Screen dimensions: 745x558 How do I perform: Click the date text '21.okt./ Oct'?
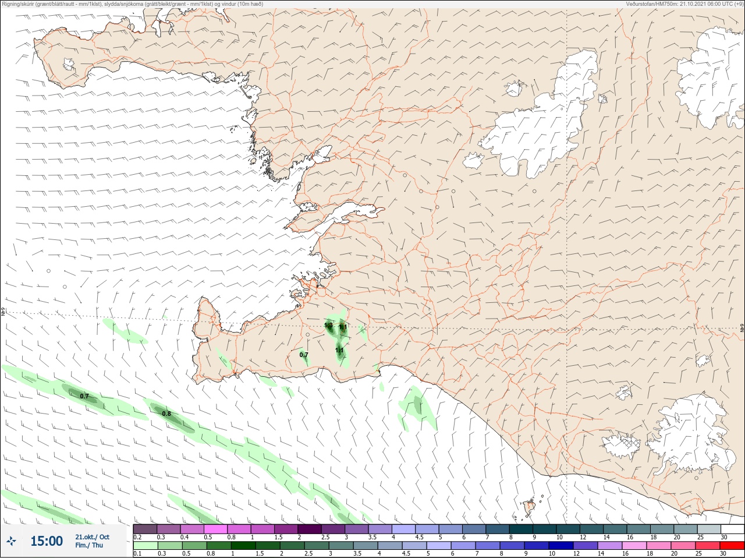pyautogui.click(x=92, y=537)
